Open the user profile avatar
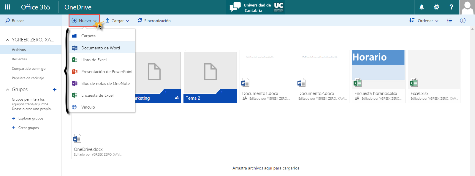Image resolution: width=475 pixels, height=176 pixels. pyautogui.click(x=467, y=7)
